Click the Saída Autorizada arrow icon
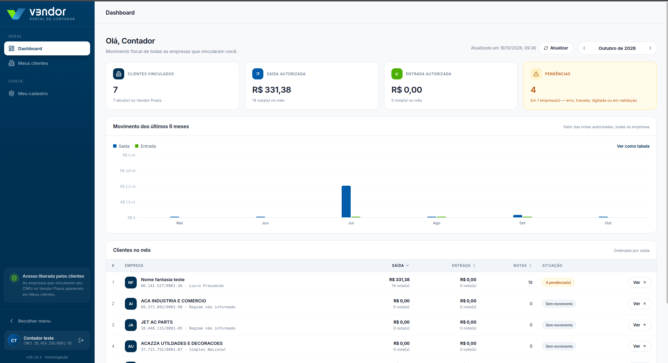The image size is (668, 363). click(x=258, y=74)
